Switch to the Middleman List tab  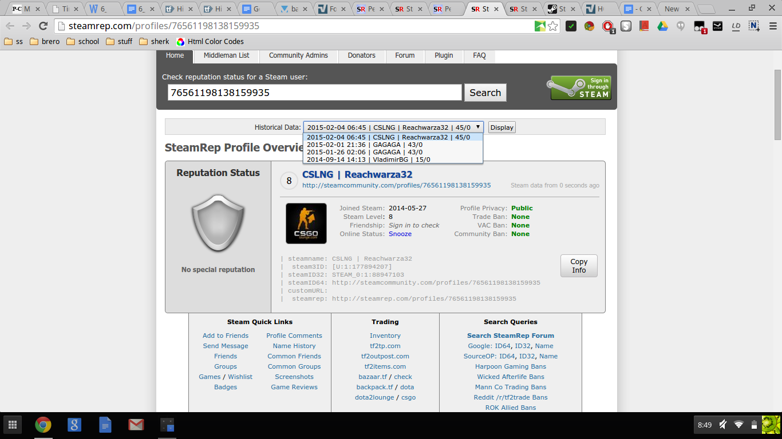coord(226,55)
